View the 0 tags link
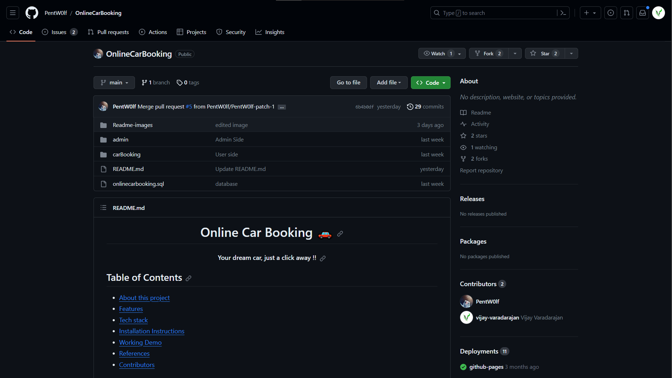This screenshot has height=378, width=672. click(188, 83)
